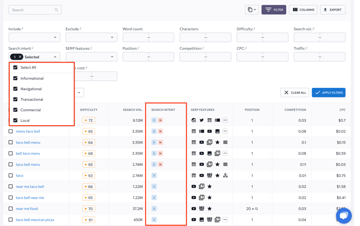
Task: Click the Columns button in the top toolbar
Action: [303, 9]
